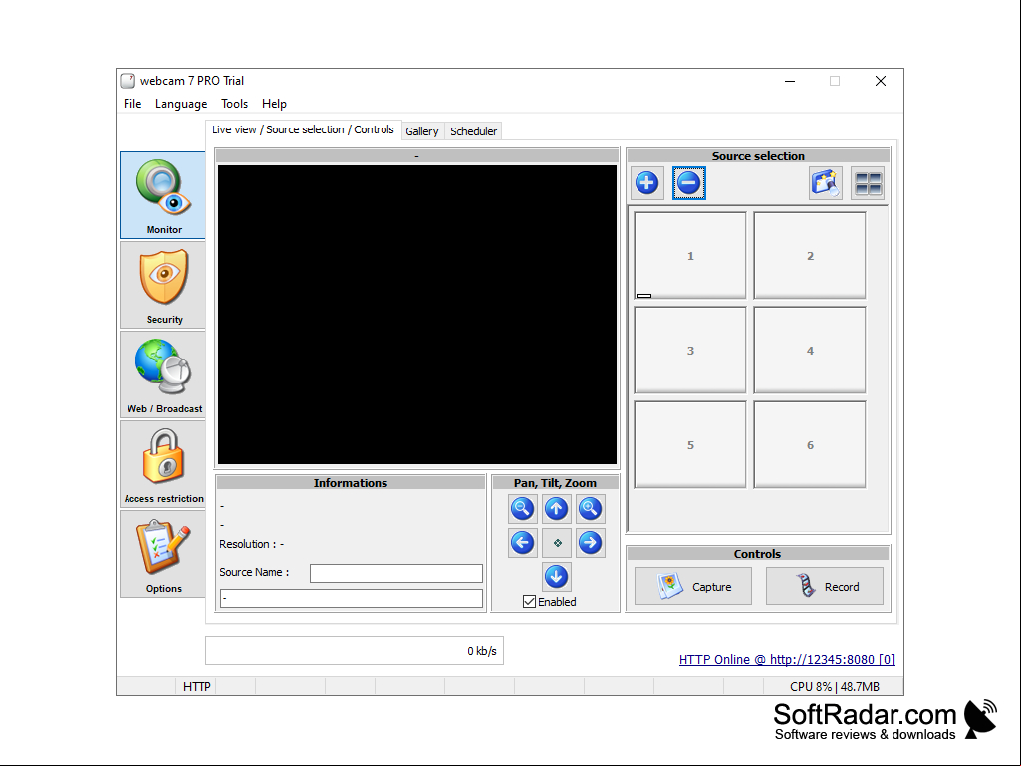The width and height of the screenshot is (1021, 766).
Task: Tilt the camera down
Action: point(556,577)
